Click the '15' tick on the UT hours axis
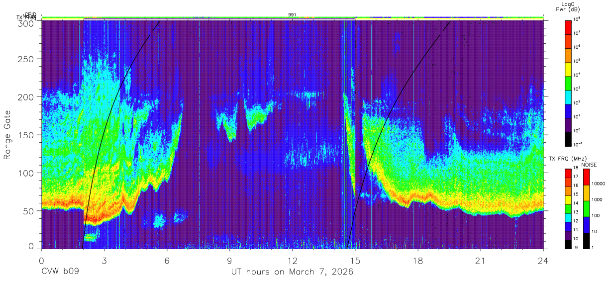The image size is (611, 282). pos(355,260)
